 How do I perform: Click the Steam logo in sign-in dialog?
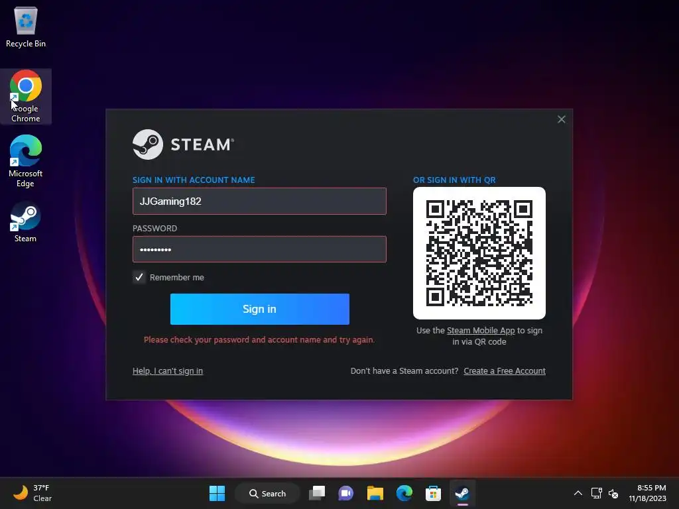183,144
